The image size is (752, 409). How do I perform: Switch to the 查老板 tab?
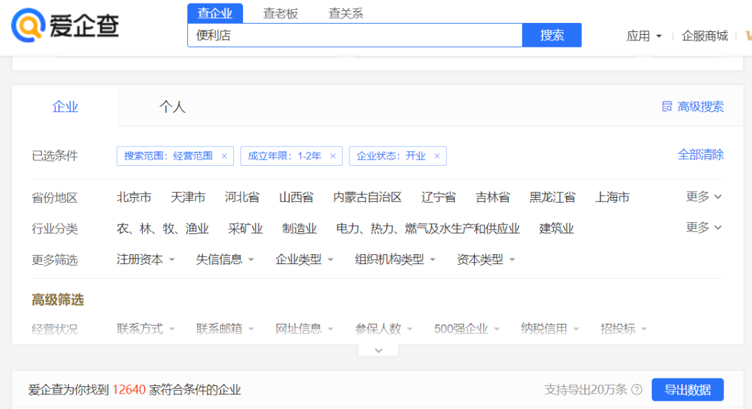point(281,13)
